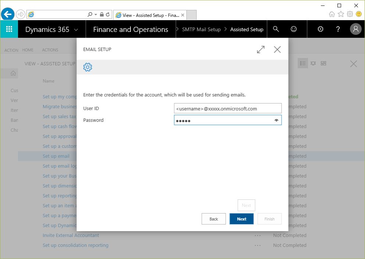
Task: Open the Dynamics 365 dropdown chevron
Action: coord(76,30)
